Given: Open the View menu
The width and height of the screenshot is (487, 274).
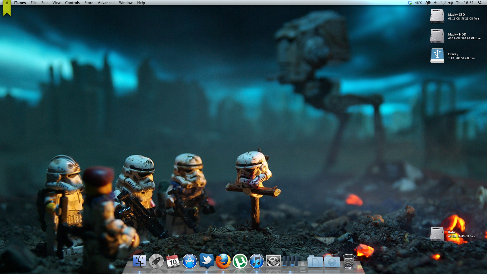Looking at the screenshot, I should [x=56, y=3].
